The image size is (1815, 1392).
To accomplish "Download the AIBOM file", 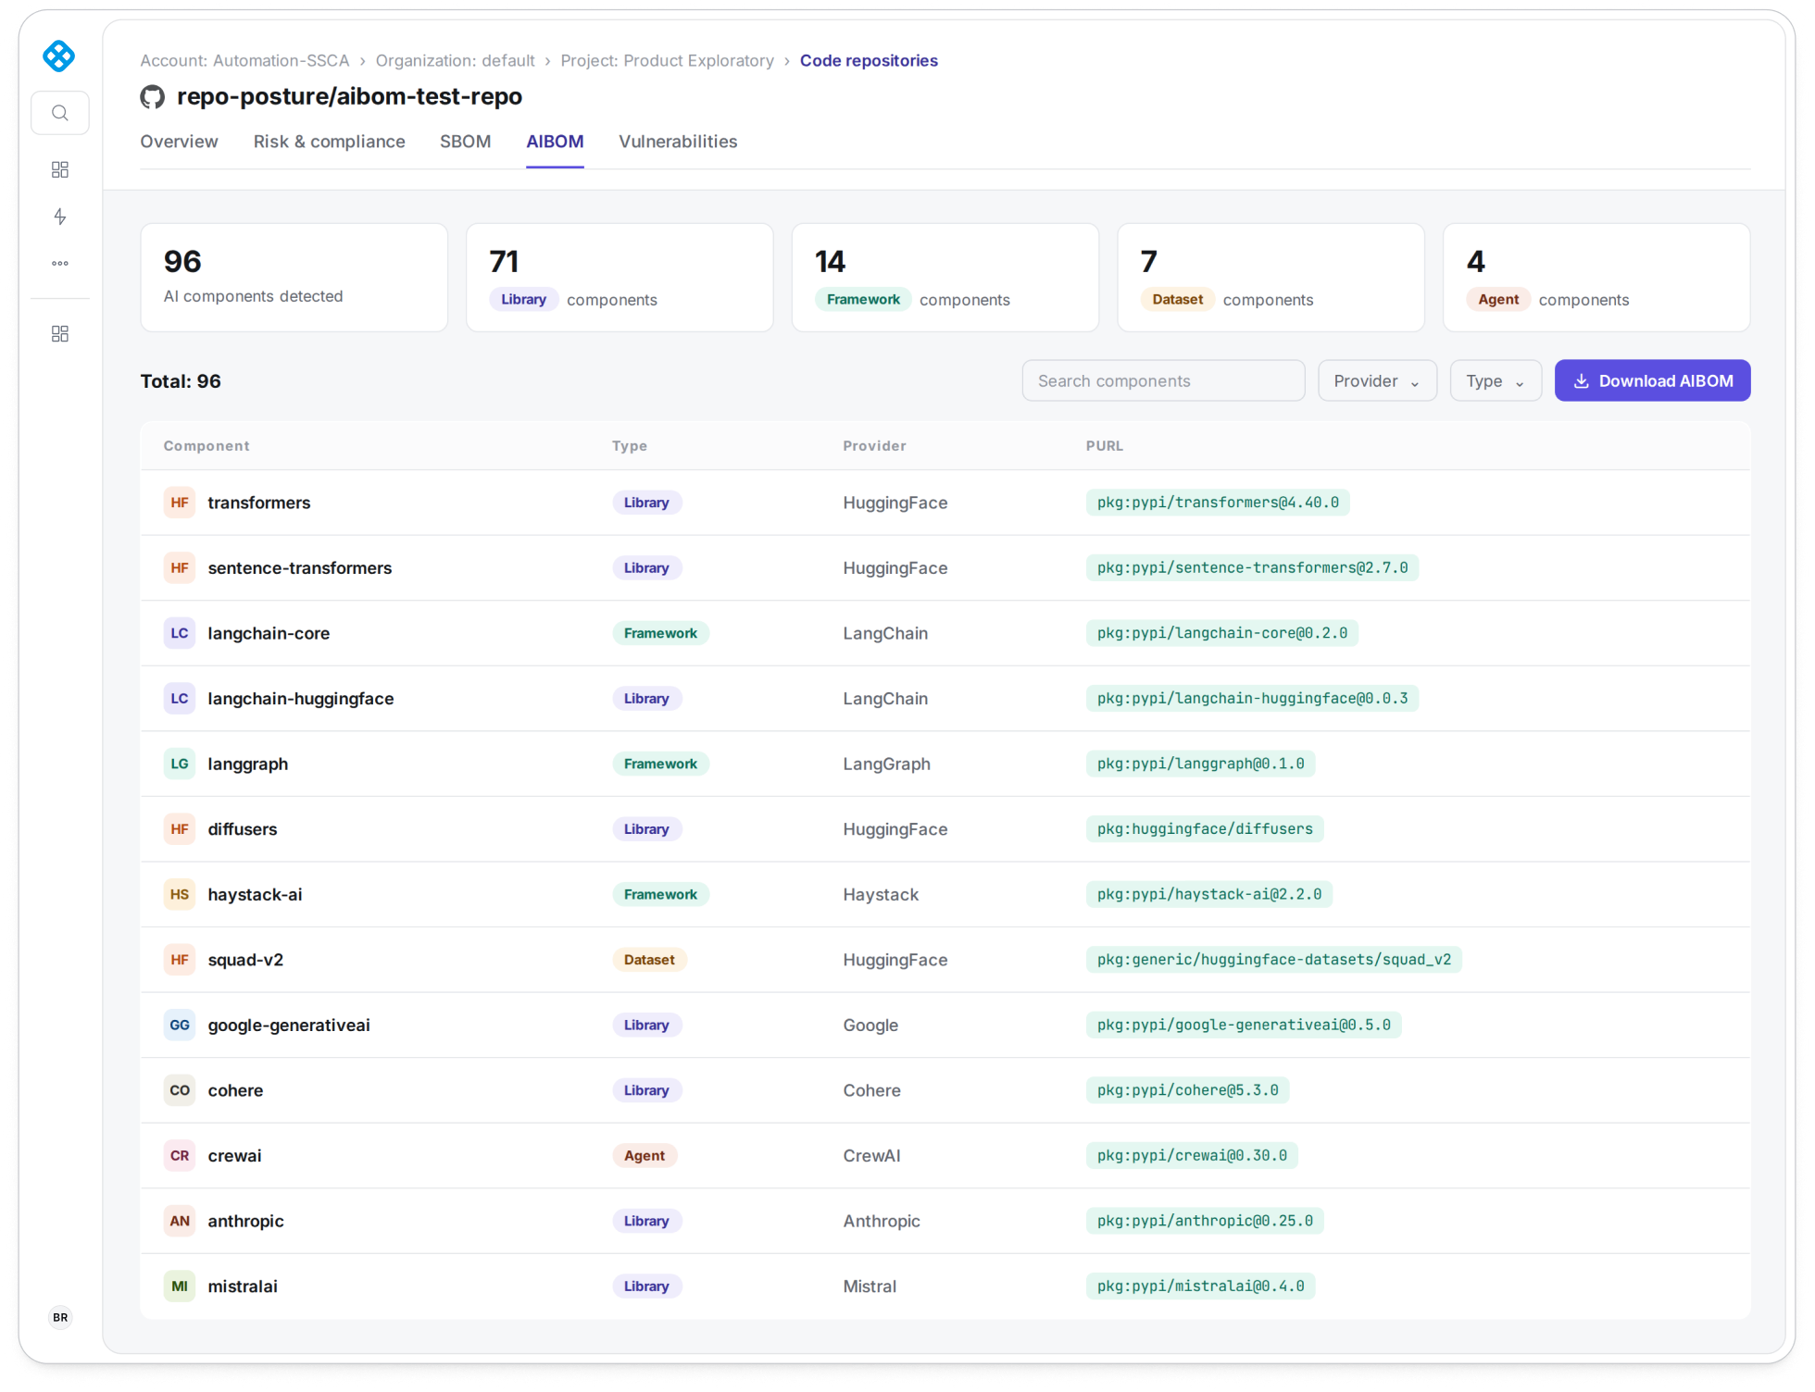I will 1652,380.
